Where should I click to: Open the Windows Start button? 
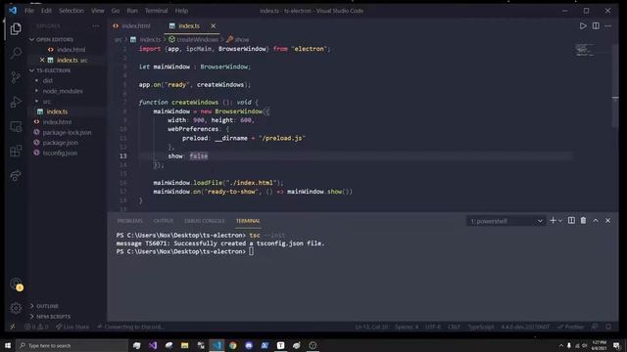[x=8, y=345]
